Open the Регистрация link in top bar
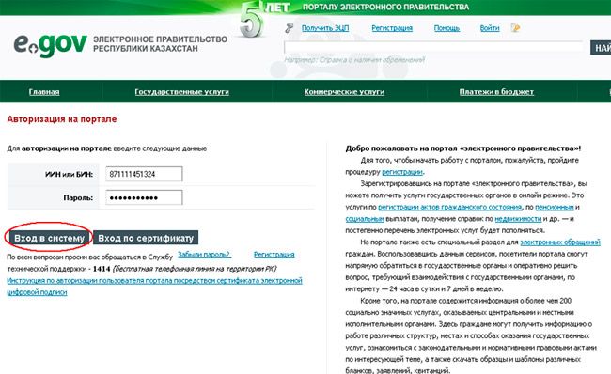 click(392, 28)
